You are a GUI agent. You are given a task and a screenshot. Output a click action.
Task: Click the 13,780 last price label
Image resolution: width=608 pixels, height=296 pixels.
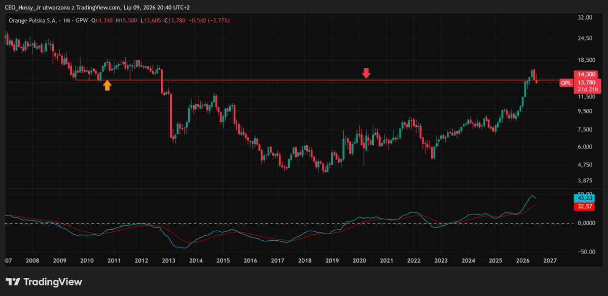pyautogui.click(x=586, y=82)
